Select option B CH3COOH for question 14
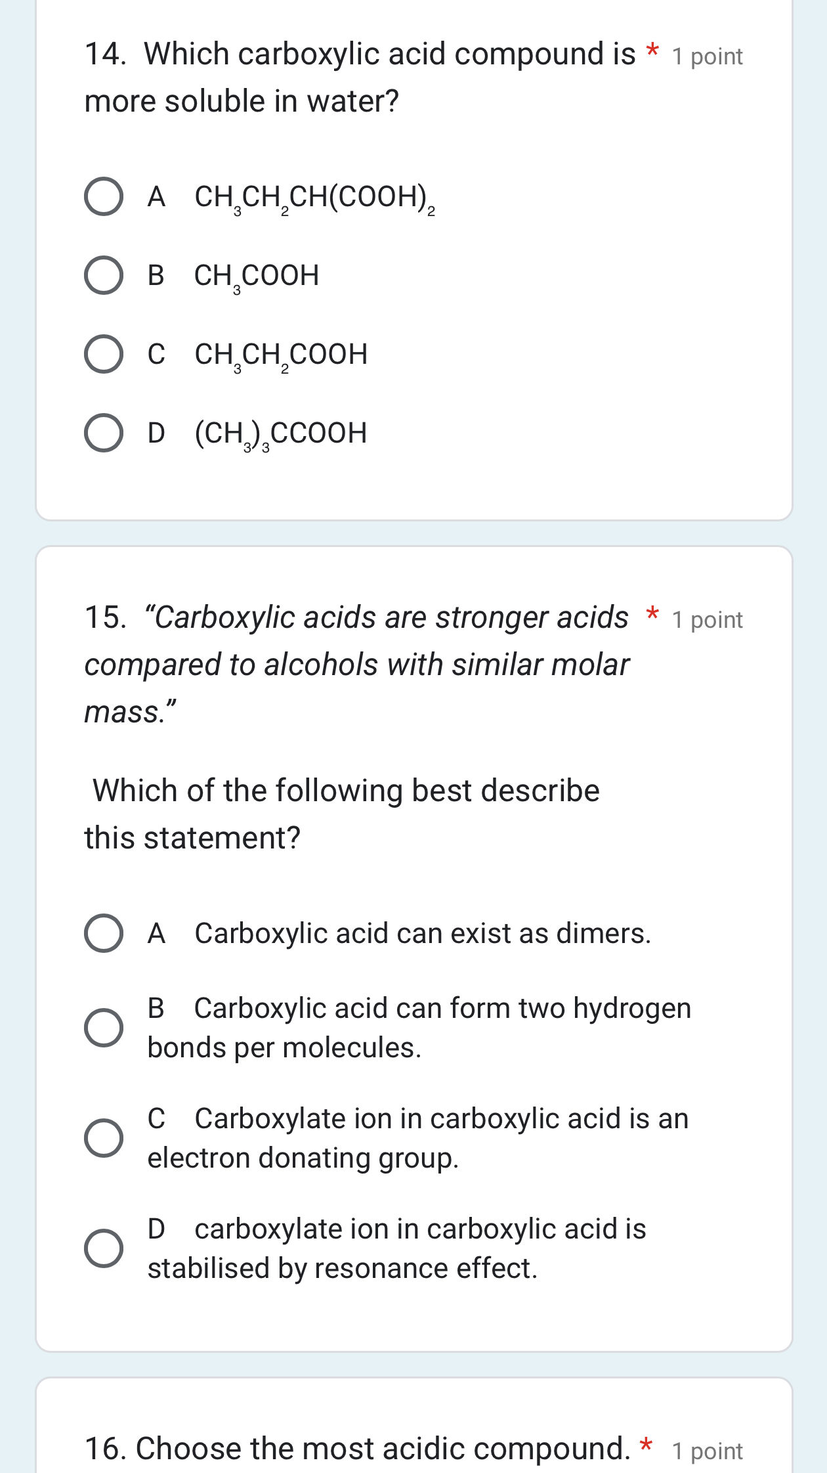Image resolution: width=827 pixels, height=1473 pixels. click(x=102, y=276)
